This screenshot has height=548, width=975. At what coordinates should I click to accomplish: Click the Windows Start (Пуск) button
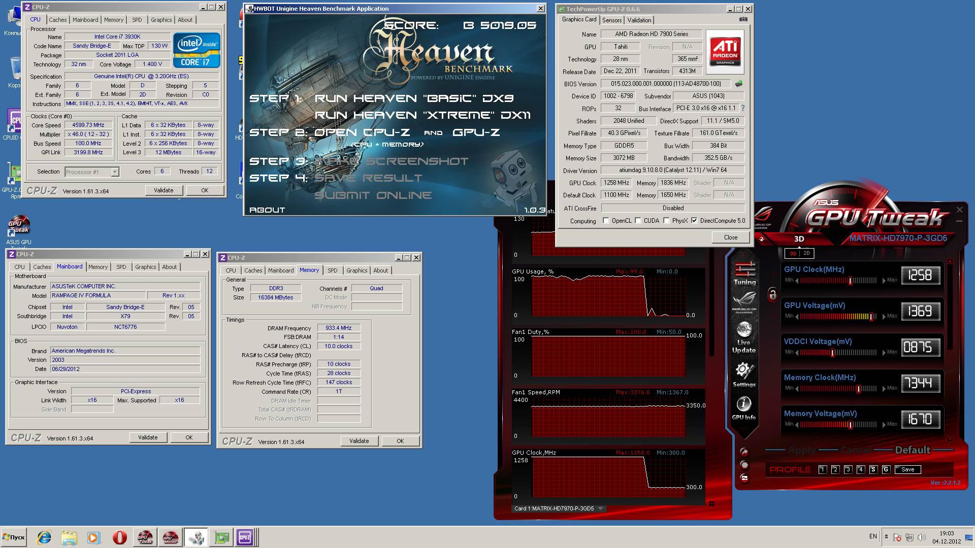(x=14, y=537)
